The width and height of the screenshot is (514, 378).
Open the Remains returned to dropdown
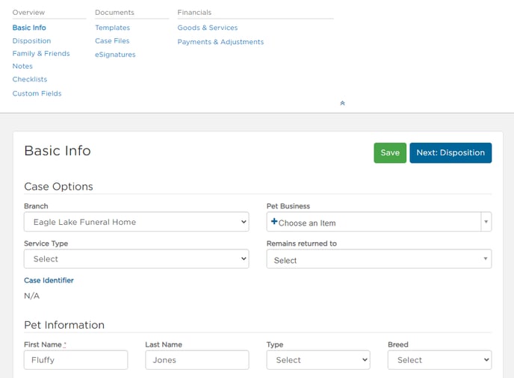click(x=379, y=259)
